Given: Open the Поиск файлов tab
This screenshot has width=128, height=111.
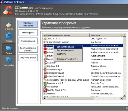Looking at the screenshot, I should (28, 41).
